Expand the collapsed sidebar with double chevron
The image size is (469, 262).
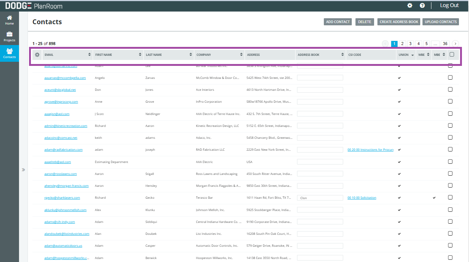click(x=23, y=170)
